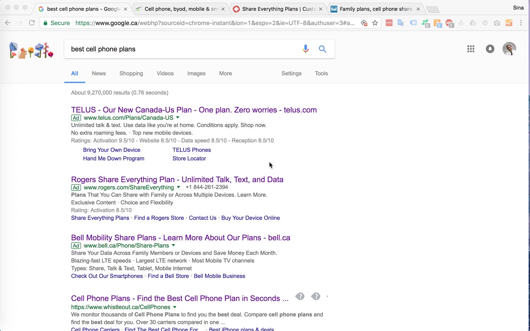
Task: Click the orange analytics chart extension icon
Action: pos(509,23)
